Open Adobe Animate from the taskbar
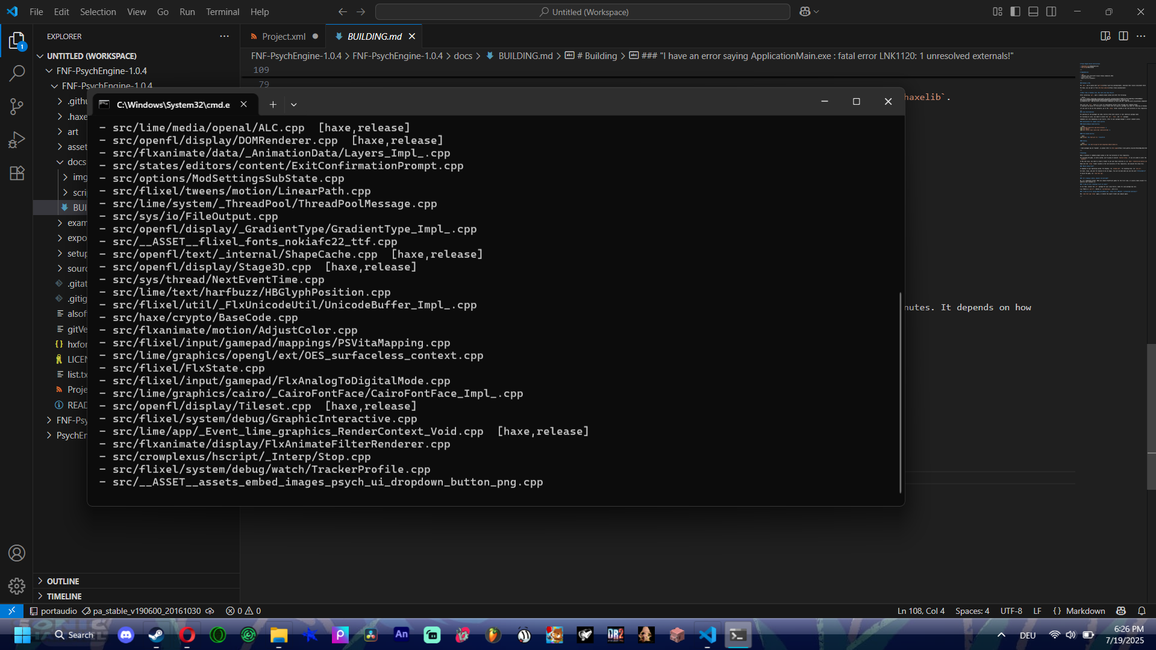Image resolution: width=1156 pixels, height=650 pixels. (x=401, y=635)
